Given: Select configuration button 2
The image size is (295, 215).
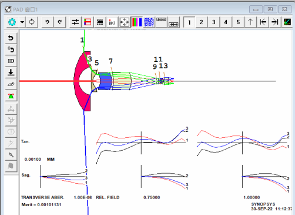Looking at the screenshot, I should (202, 22).
